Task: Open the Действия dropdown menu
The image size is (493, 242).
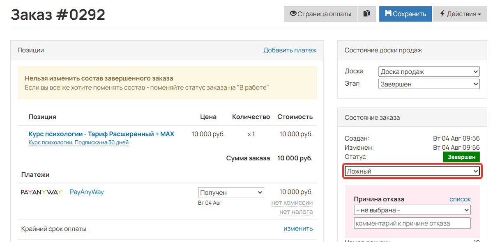Action: tap(460, 14)
